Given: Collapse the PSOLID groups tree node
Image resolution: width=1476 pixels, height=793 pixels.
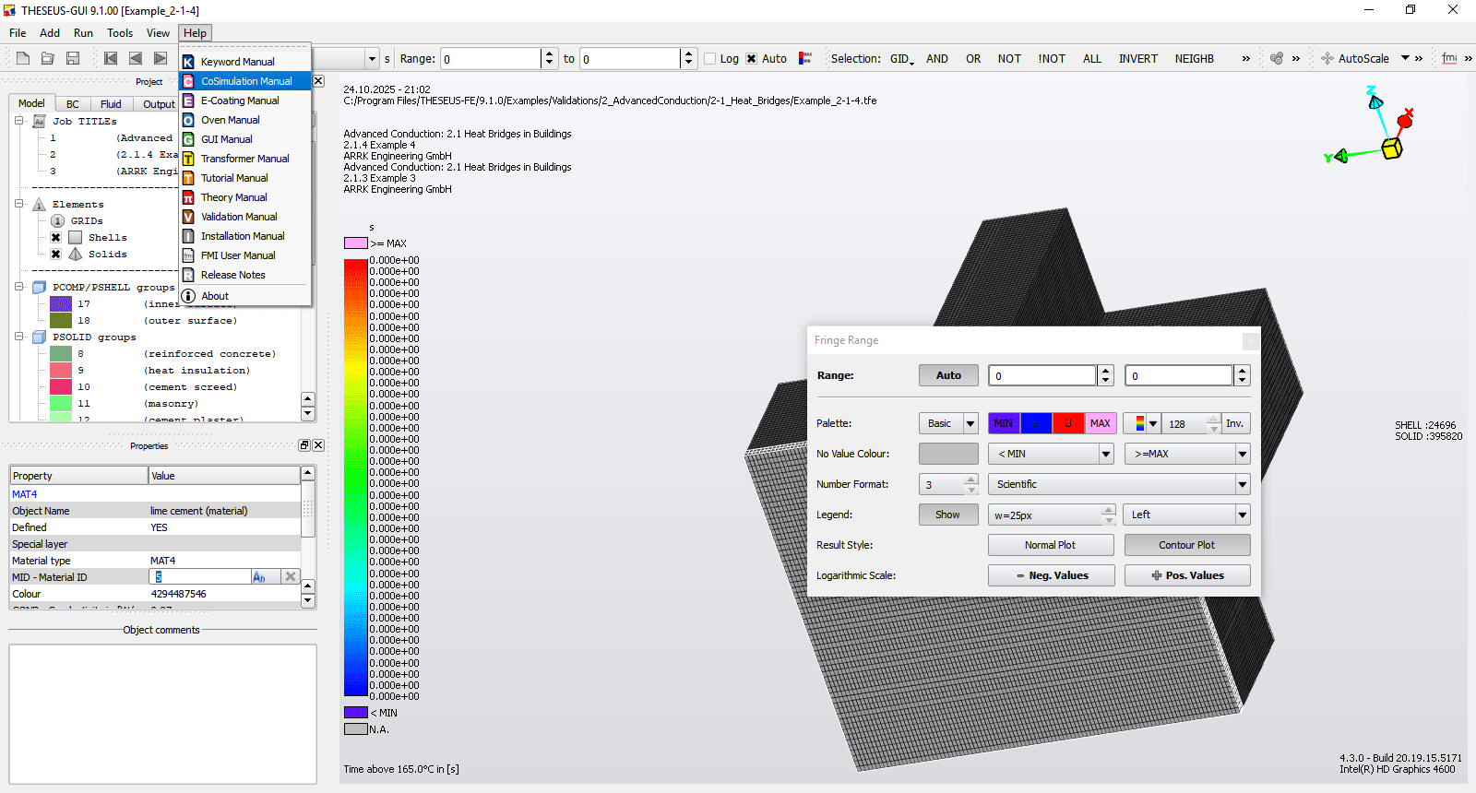Looking at the screenshot, I should (19, 337).
